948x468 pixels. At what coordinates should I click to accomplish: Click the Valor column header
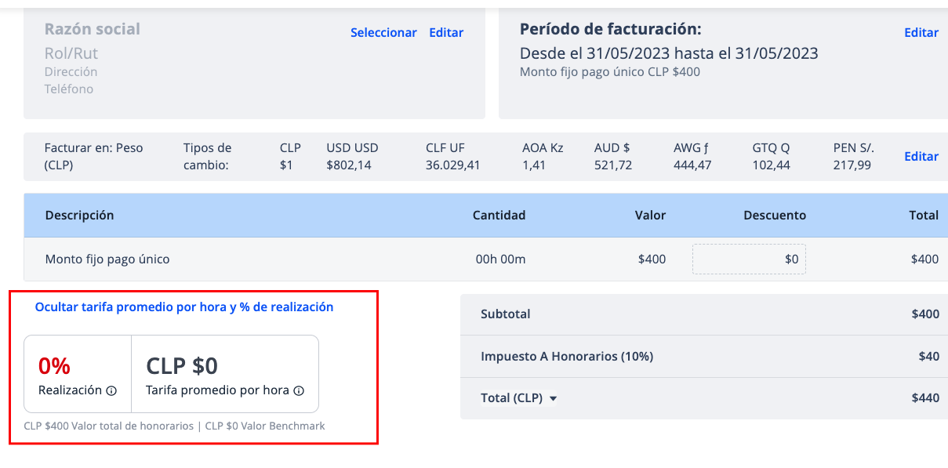pyautogui.click(x=650, y=215)
